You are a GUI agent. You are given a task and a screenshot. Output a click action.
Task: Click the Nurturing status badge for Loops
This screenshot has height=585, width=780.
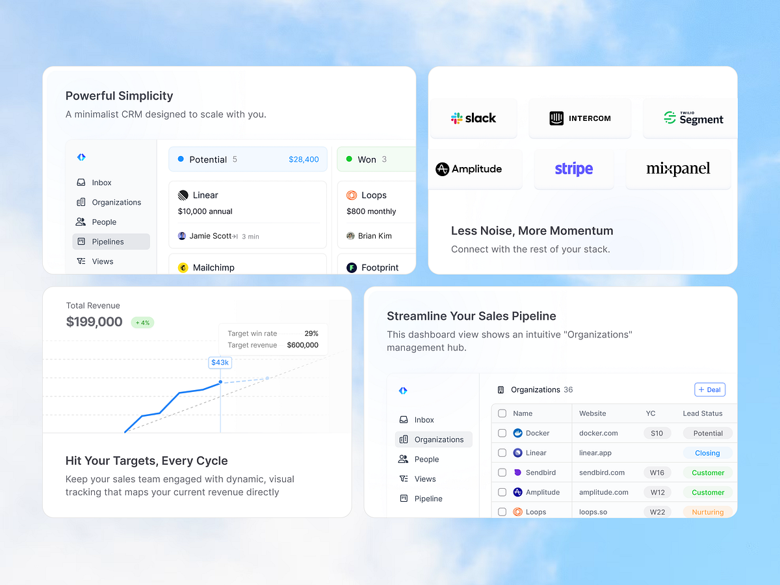pyautogui.click(x=708, y=512)
